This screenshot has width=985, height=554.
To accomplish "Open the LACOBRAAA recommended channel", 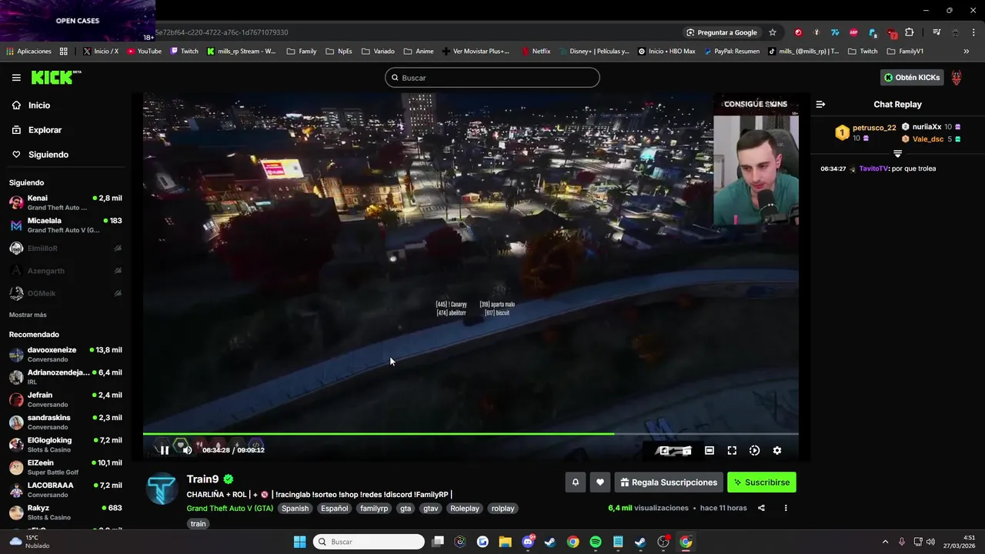I will (65, 490).
